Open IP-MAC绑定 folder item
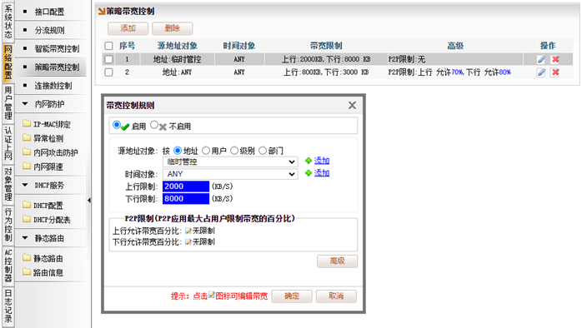582x328 pixels. point(47,124)
